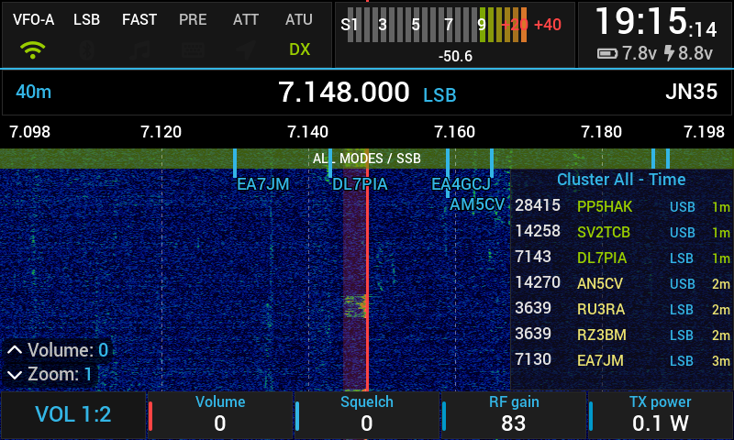
Task: Tap the up chevron beside Volume: 0
Action: pyautogui.click(x=15, y=350)
